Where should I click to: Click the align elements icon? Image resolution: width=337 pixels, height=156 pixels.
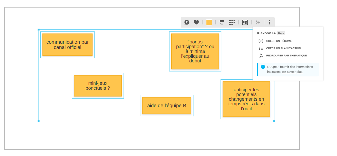click(x=222, y=22)
